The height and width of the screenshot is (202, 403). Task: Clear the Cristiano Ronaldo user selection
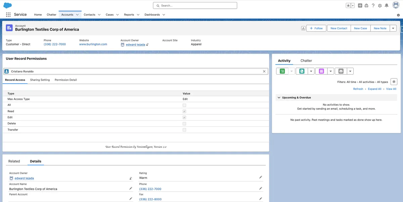264,71
